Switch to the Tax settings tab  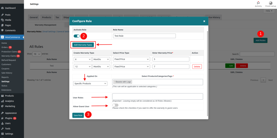(x=57, y=17)
